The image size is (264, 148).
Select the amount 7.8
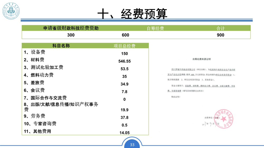pos(124,92)
